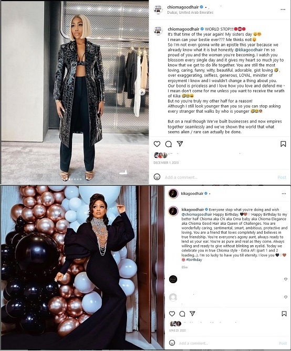Screen dimensions: 291x351
Task: Open Dubai, United Arab Emirates location
Action: tap(190, 13)
